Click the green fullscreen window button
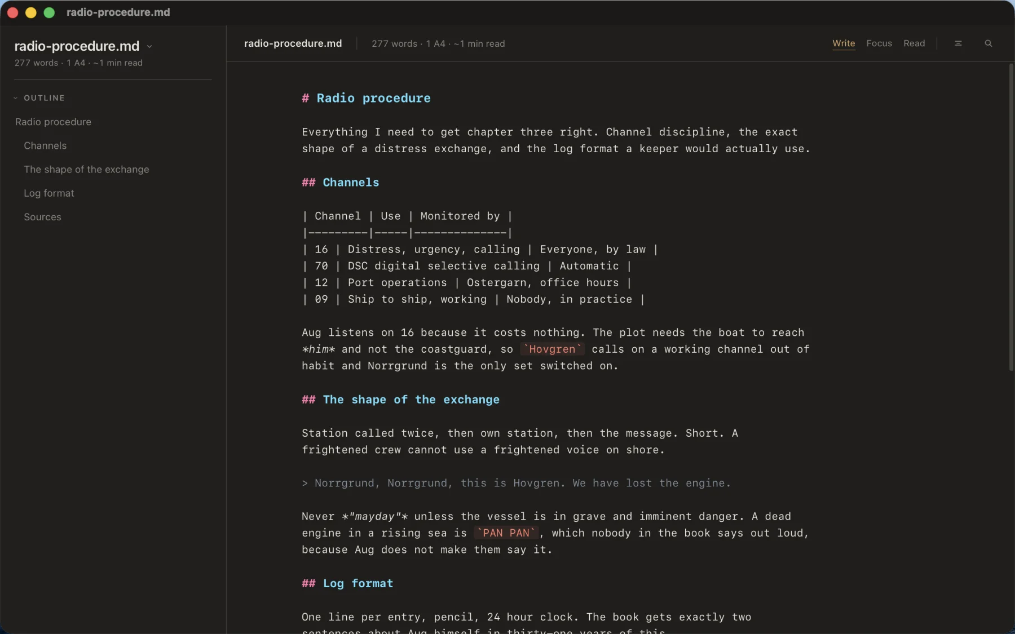 pos(49,12)
